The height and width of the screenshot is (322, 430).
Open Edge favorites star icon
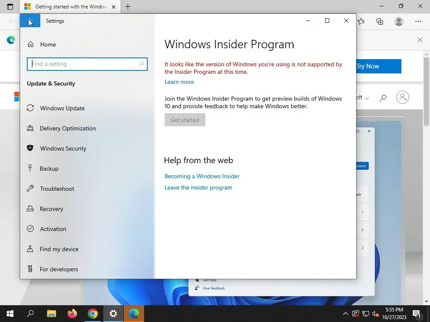tap(362, 21)
